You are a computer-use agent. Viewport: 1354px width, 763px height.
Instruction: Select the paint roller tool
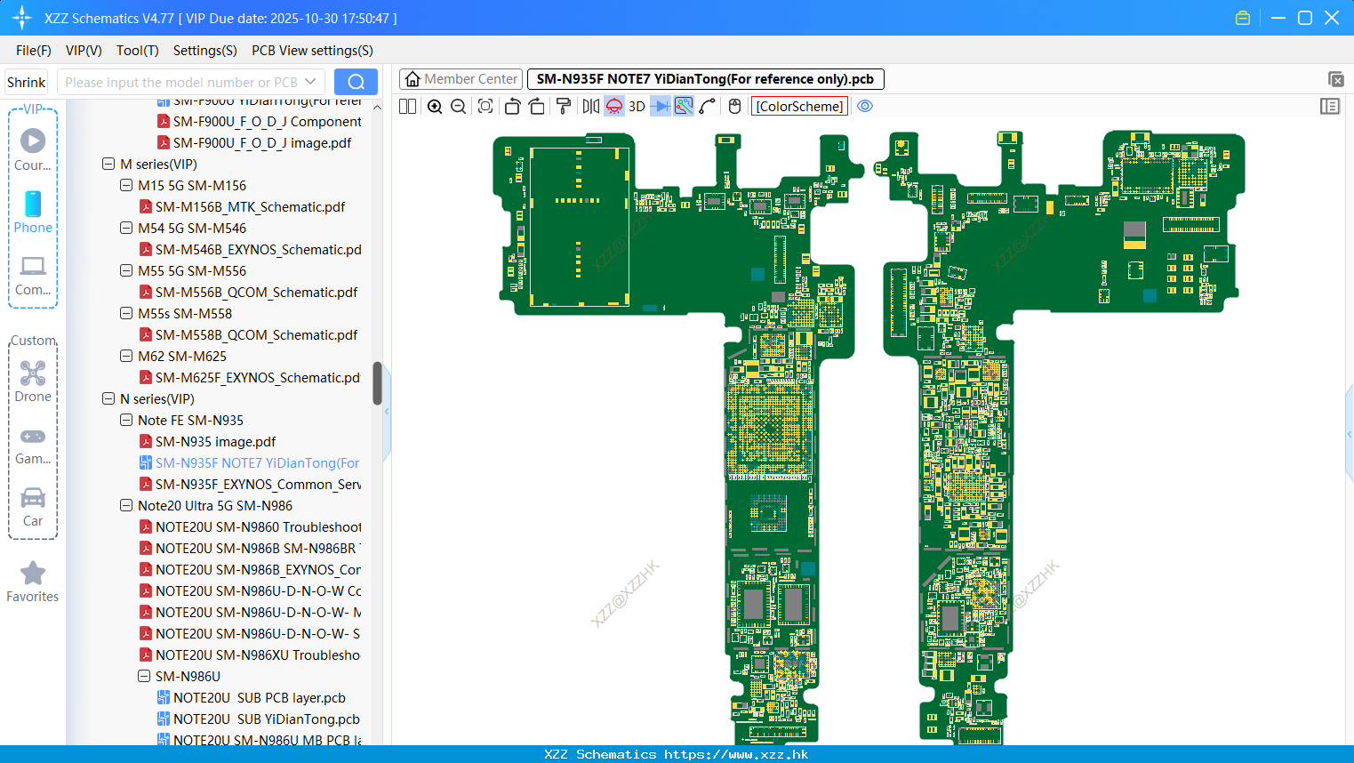(563, 106)
